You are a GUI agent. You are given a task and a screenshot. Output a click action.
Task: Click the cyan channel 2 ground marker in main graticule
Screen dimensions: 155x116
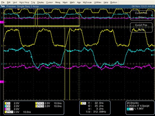(2, 64)
